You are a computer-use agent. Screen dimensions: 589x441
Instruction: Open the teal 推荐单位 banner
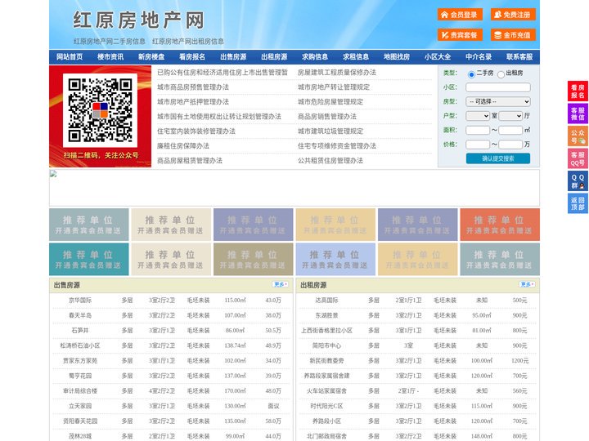[x=89, y=260]
